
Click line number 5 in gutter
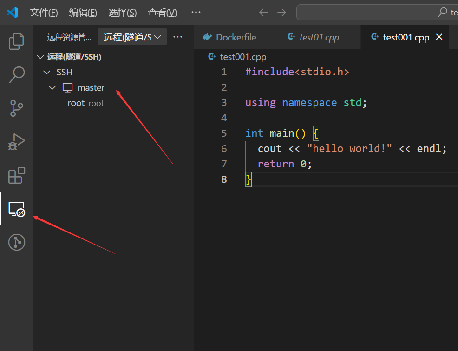tap(224, 133)
